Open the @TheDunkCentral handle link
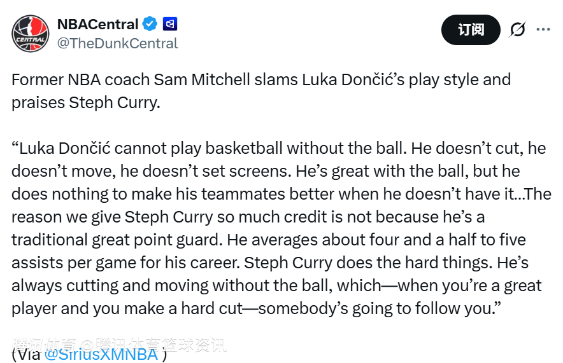This screenshot has width=563, height=363. (x=117, y=44)
